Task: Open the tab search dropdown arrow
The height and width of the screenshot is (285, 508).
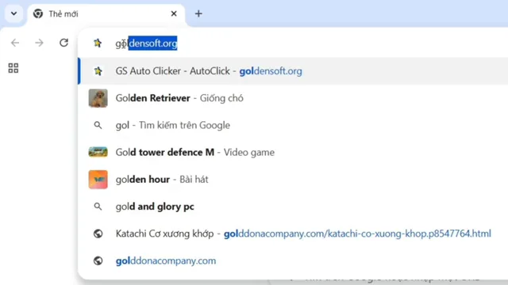Action: (x=13, y=13)
